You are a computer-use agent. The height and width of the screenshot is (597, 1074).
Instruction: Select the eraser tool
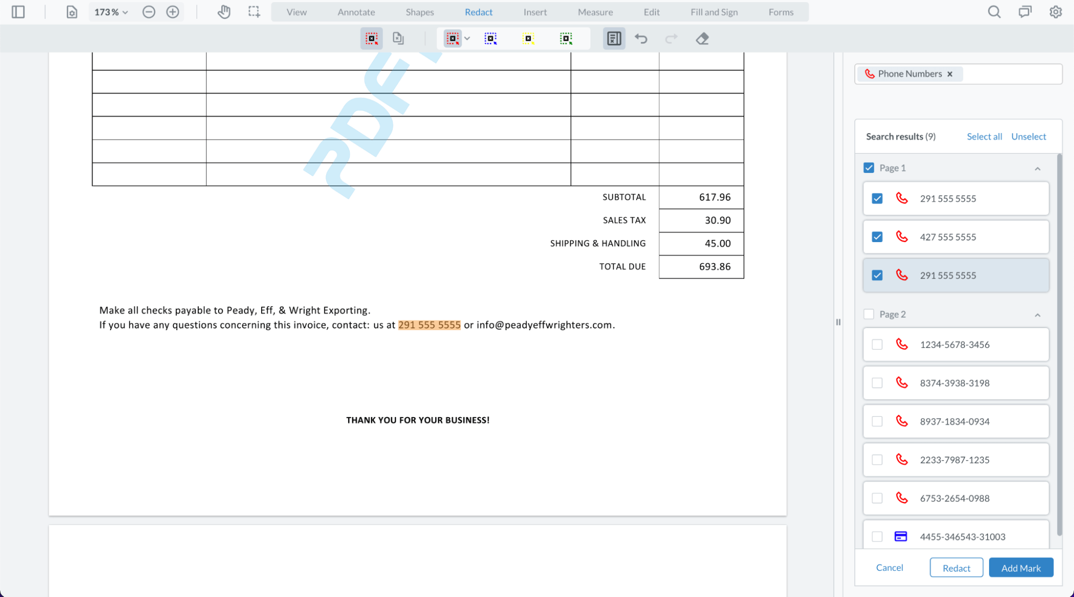(702, 39)
